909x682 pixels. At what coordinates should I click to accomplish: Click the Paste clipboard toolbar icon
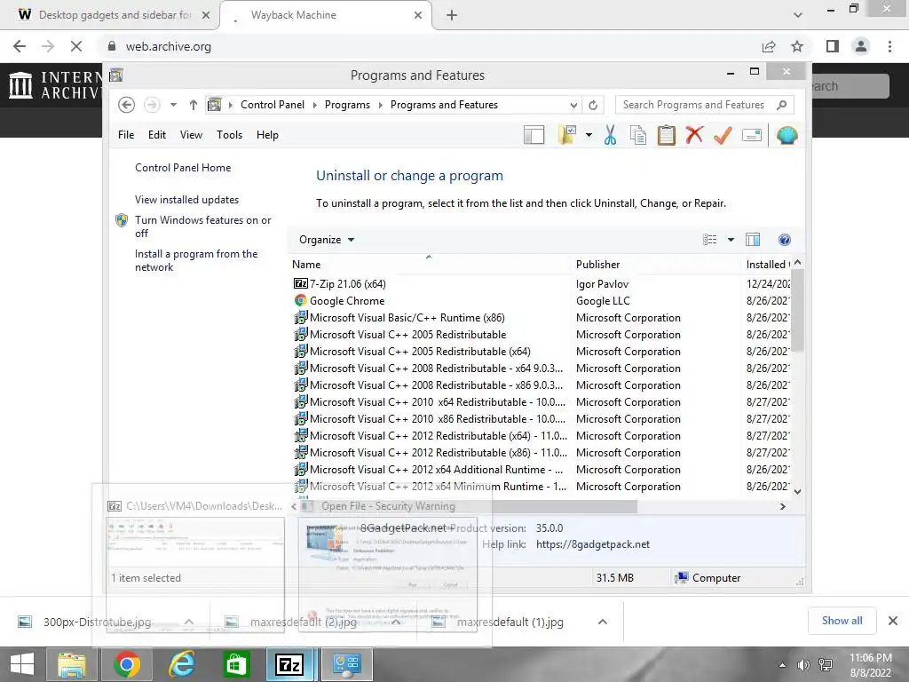(666, 135)
